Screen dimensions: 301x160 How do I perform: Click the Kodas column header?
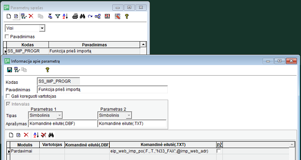(28, 45)
